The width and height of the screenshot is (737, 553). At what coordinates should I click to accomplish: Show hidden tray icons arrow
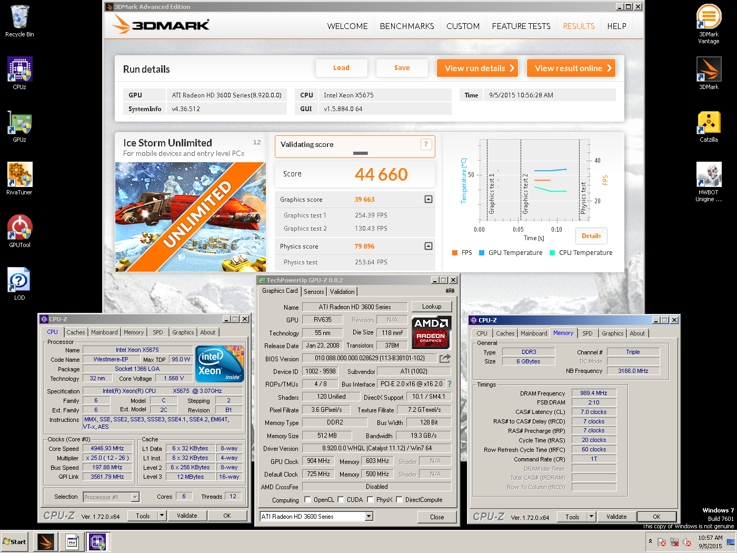650,541
